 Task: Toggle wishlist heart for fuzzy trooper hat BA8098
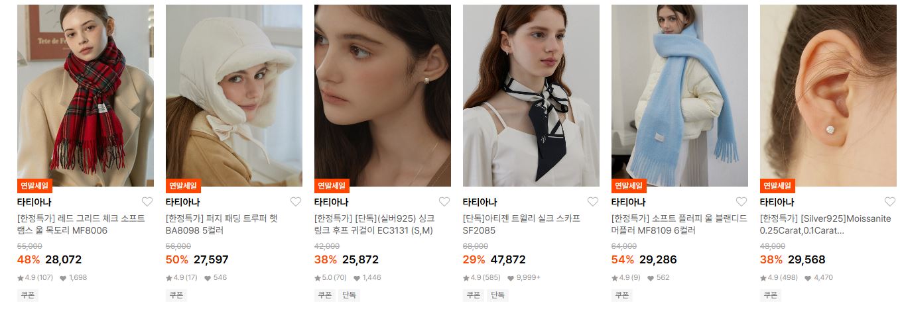tap(296, 202)
